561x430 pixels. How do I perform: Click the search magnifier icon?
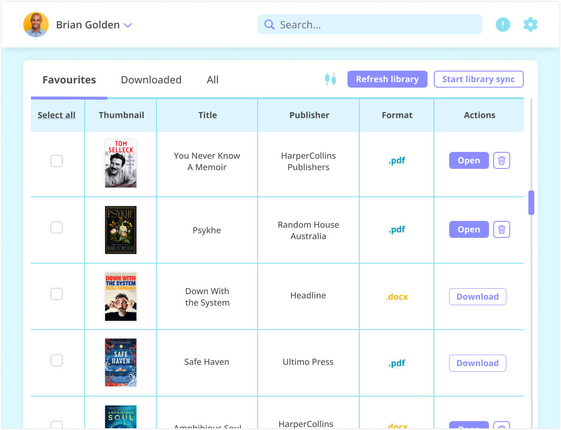[x=269, y=25]
